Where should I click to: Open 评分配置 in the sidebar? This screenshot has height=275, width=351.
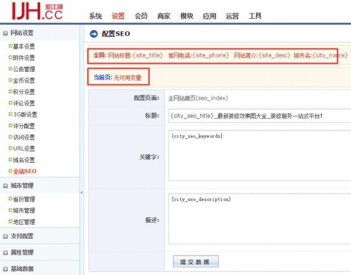tap(24, 126)
